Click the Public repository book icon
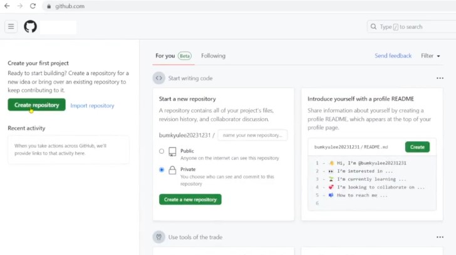Viewport: 456px width, 255px height. click(x=172, y=152)
